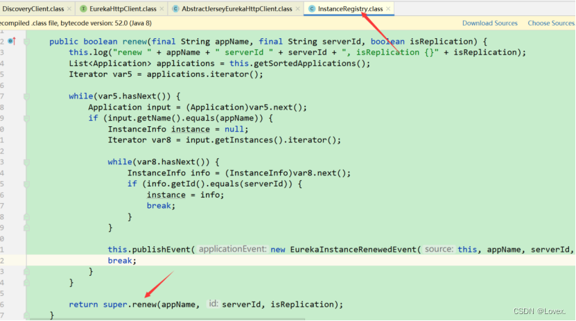Close the AbstractJerseyEurekaHttpClient.class tab

click(x=297, y=9)
